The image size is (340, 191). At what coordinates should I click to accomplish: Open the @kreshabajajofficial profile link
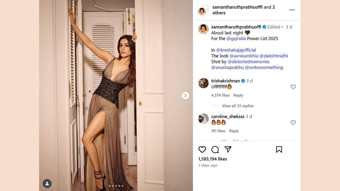236,50
